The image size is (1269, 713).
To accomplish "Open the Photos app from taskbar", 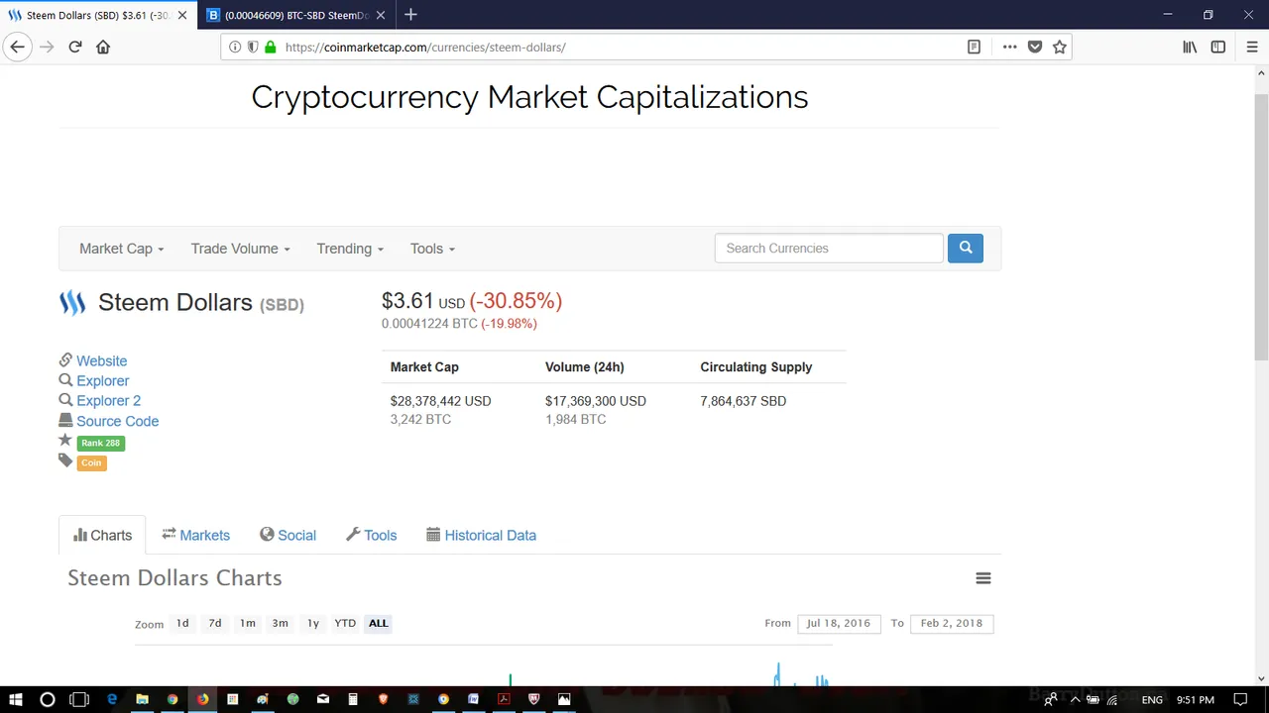I will [564, 699].
